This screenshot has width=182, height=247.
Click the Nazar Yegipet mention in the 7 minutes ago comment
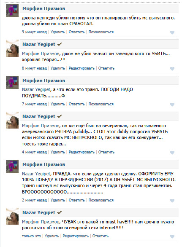(x=36, y=90)
